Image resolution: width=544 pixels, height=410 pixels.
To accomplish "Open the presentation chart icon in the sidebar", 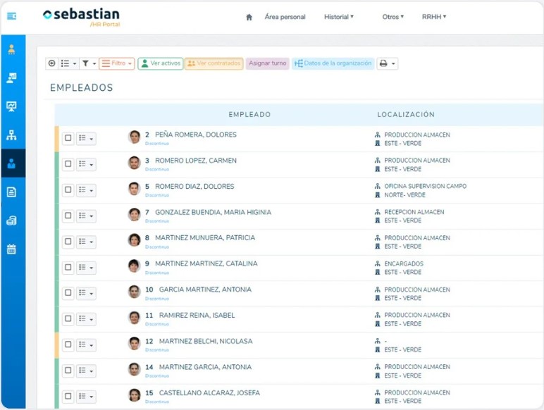I will click(x=11, y=106).
